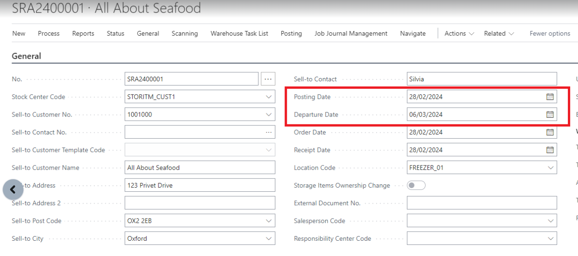The width and height of the screenshot is (578, 256).
Task: Open the Warehouse Task List menu
Action: click(239, 33)
